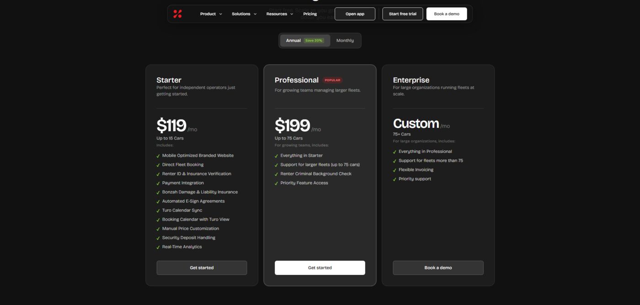
Task: Click the Professional plan heading
Action: (x=297, y=80)
